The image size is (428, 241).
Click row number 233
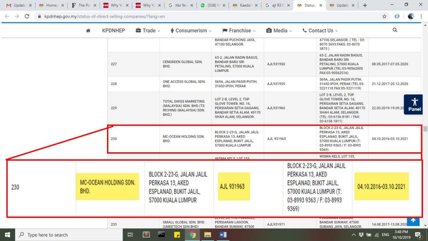114,224
